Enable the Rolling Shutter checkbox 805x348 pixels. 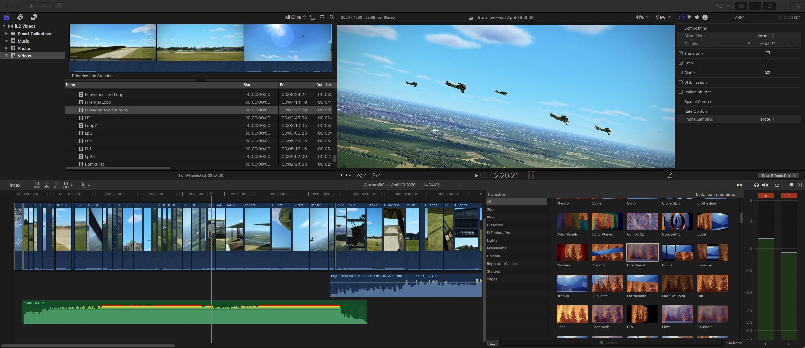click(x=681, y=92)
